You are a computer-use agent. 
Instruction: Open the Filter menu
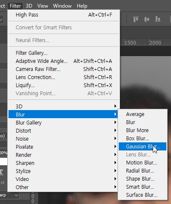[15, 6]
